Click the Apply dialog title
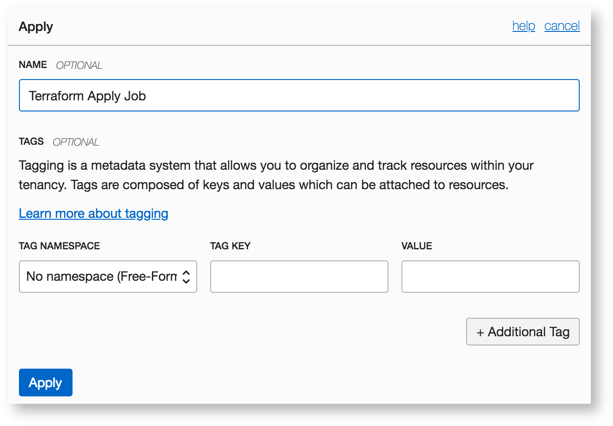This screenshot has height=426, width=613. pyautogui.click(x=36, y=27)
